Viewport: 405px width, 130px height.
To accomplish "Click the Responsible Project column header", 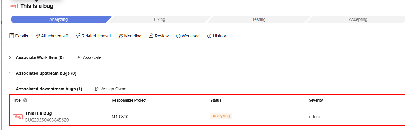I will point(129,100).
